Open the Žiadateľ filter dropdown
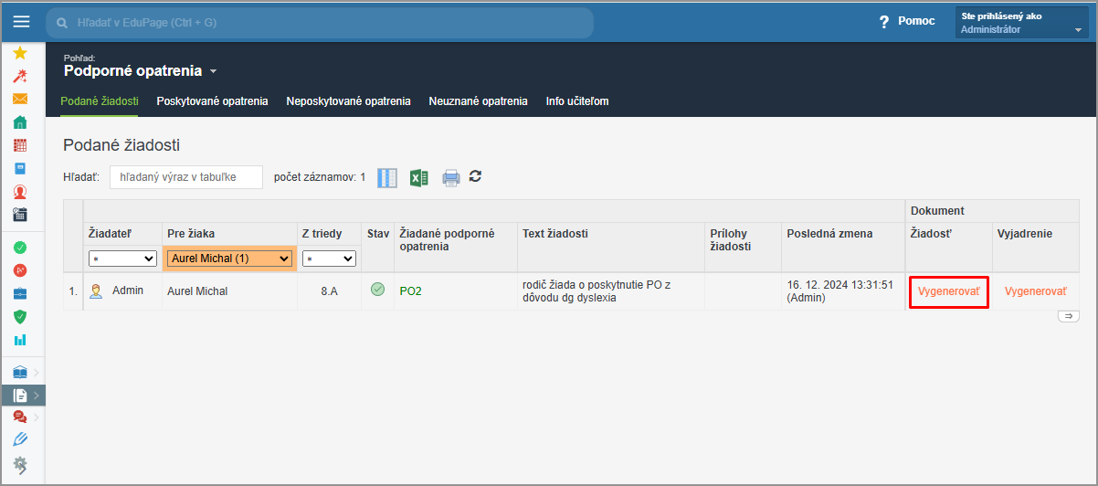The height and width of the screenshot is (486, 1098). pyautogui.click(x=122, y=259)
